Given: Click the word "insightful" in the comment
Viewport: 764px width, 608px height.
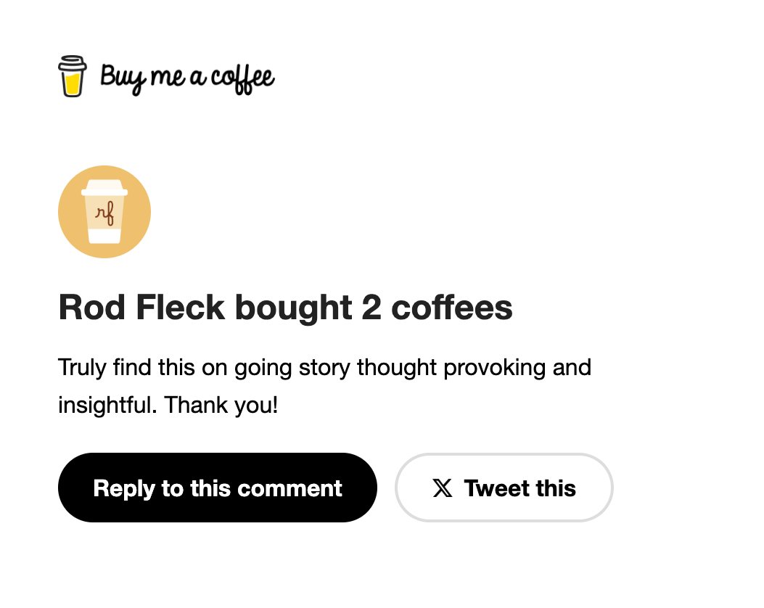Looking at the screenshot, I should (x=106, y=405).
